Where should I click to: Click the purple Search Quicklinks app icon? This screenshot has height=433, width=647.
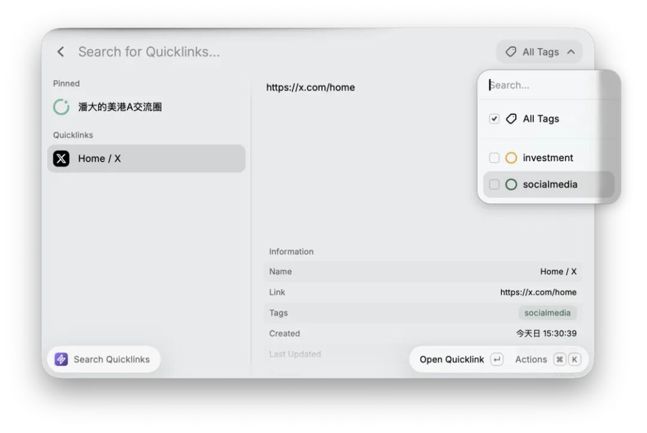coord(61,359)
